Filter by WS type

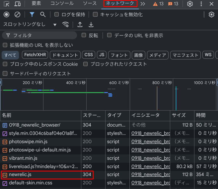(208, 55)
